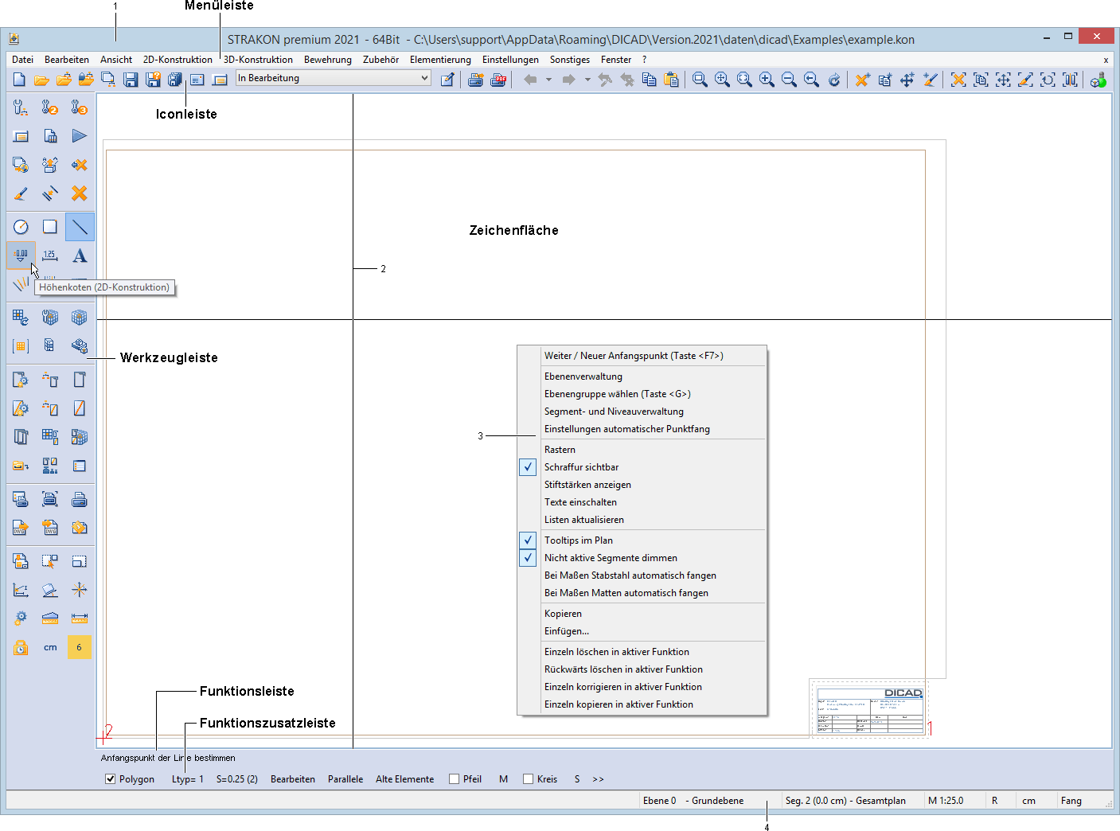This screenshot has height=831, width=1120.
Task: Open the In Bearbeitung status dropdown
Action: 334,78
